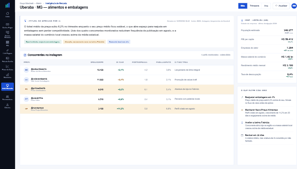Image resolution: width=297 pixels, height=169 pixels.
Task: Click the calendar icon beside Revisar em 30 dias
Action: 242,135
